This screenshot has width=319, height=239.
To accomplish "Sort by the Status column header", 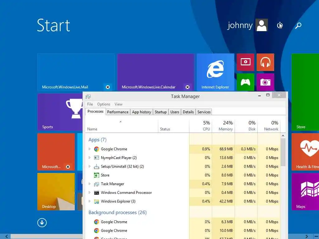I will click(174, 126).
